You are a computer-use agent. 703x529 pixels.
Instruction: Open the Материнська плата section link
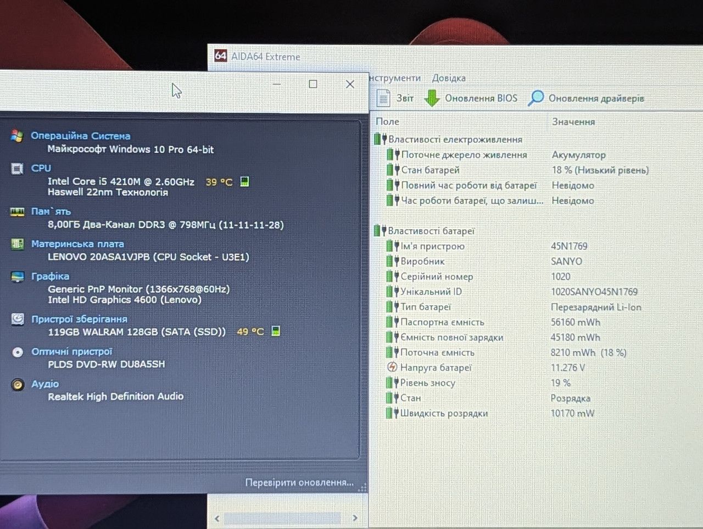(x=77, y=244)
